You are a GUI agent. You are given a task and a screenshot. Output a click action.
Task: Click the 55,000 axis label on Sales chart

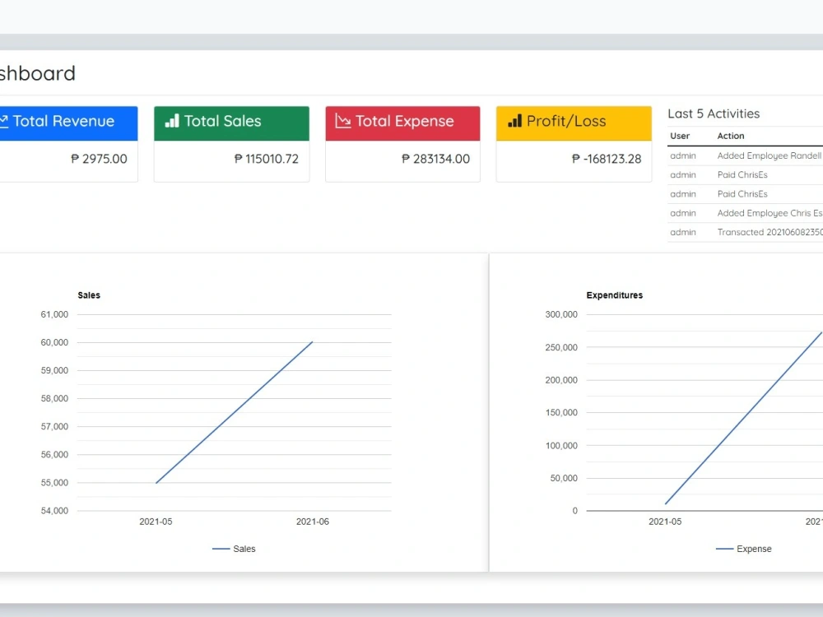[54, 483]
